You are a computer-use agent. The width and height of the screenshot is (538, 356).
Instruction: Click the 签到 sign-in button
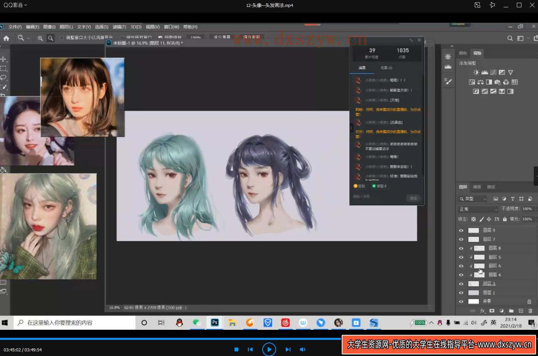tap(359, 186)
